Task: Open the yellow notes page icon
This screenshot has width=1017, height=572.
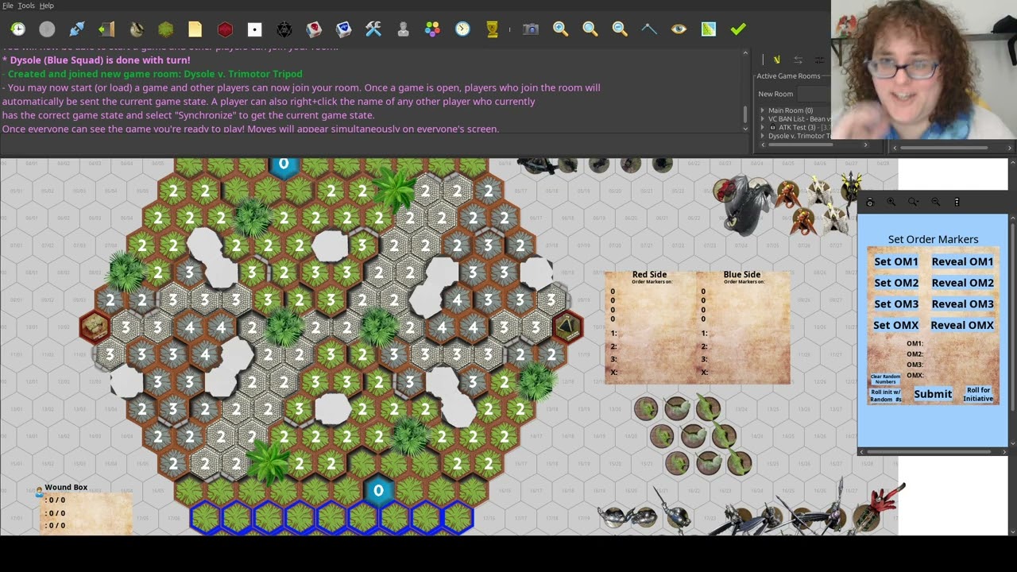Action: pos(195,29)
